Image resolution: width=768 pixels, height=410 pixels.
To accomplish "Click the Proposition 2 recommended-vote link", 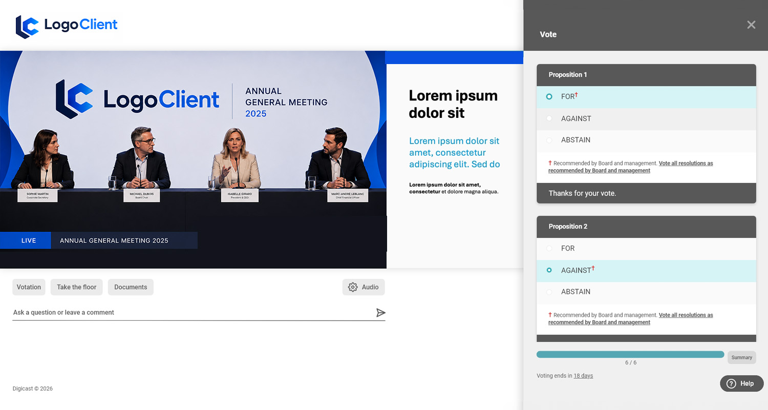I will click(x=631, y=319).
